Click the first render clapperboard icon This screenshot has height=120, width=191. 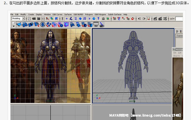155,19
